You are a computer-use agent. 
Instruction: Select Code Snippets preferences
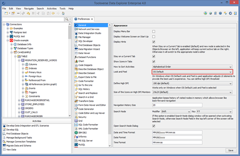pyautogui.click(x=85, y=65)
